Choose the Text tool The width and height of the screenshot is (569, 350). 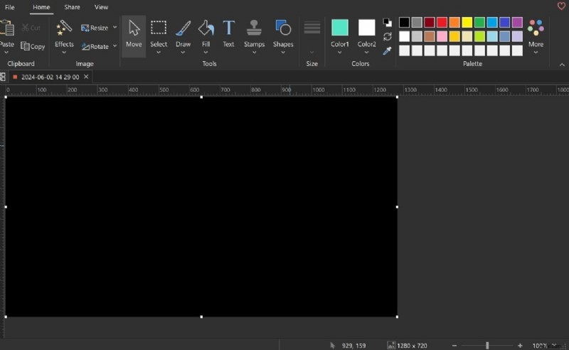[x=228, y=34]
